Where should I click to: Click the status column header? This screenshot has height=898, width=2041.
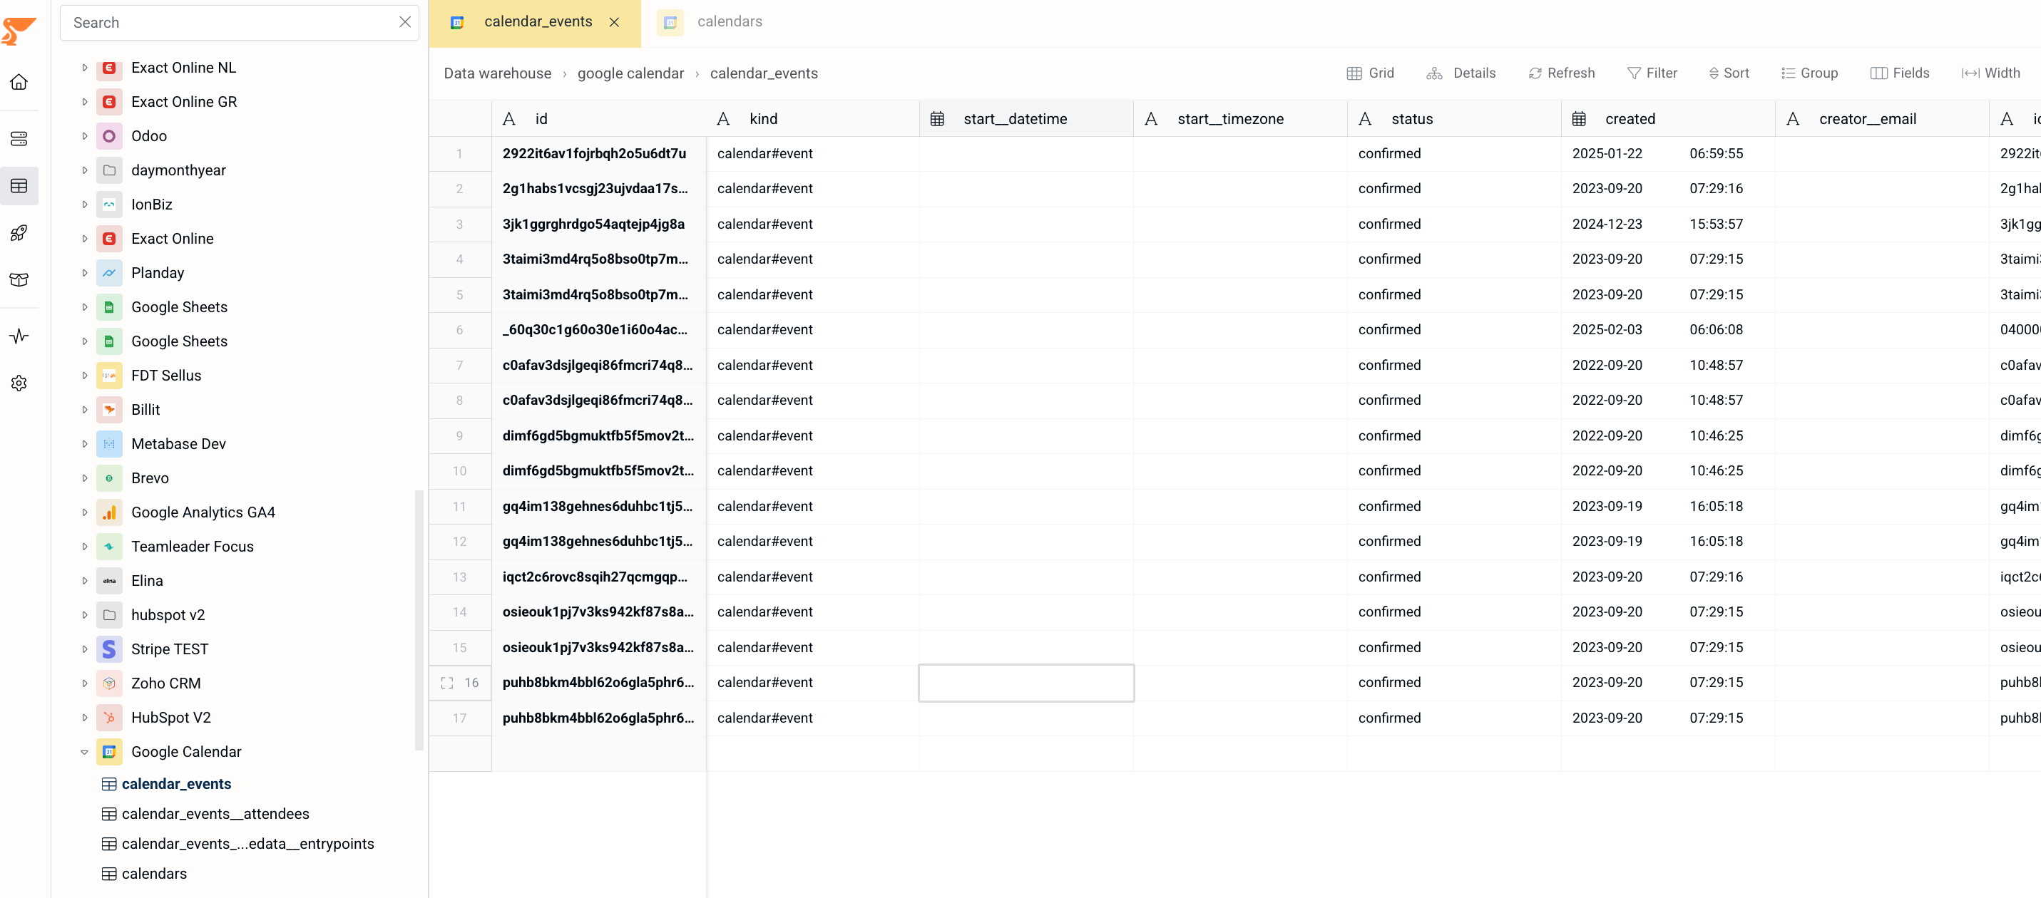click(x=1454, y=119)
